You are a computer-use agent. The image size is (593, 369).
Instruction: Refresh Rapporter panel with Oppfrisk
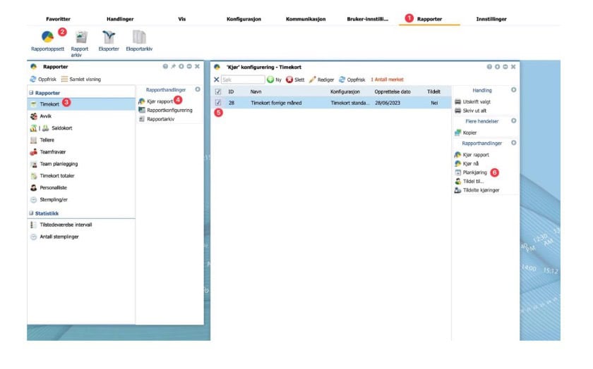tap(43, 80)
